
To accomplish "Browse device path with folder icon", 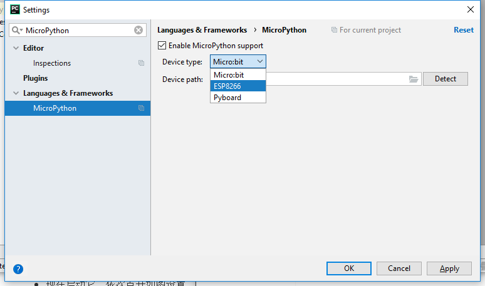I will 414,79.
